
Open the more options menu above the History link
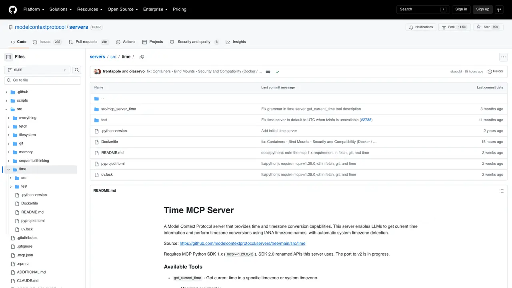point(504,57)
